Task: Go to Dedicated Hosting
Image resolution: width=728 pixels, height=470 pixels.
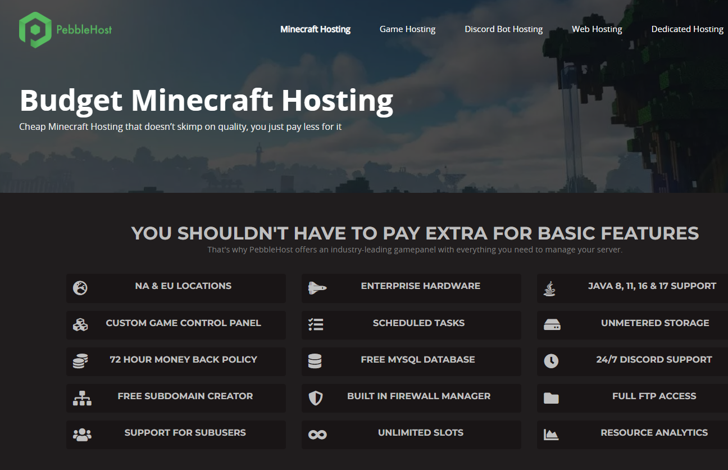Action: (x=687, y=29)
